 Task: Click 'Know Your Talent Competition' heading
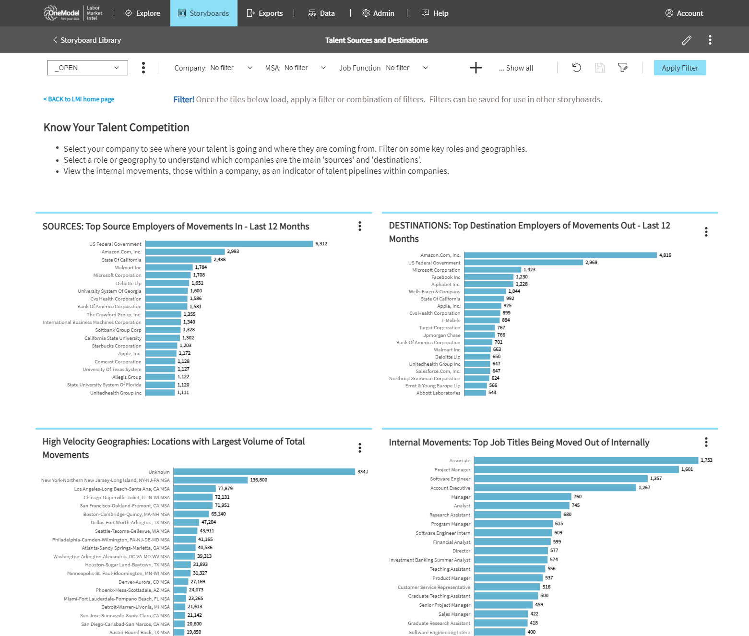(117, 127)
